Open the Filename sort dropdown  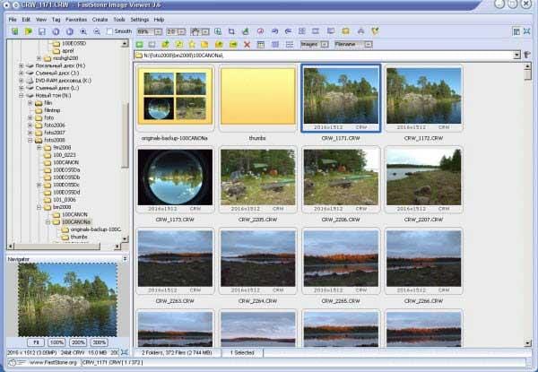[369, 45]
